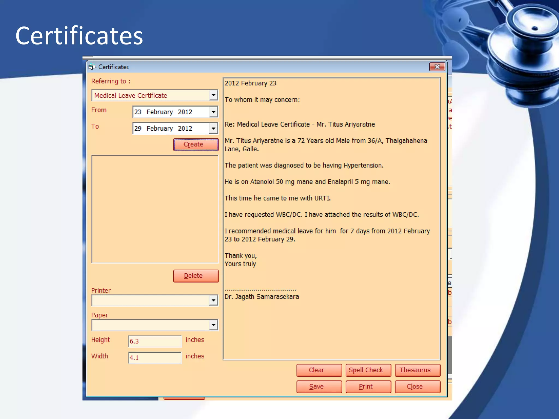Viewport: 559px width, 419px height.
Task: Close the Certificates dialog with the X button
Action: click(437, 67)
